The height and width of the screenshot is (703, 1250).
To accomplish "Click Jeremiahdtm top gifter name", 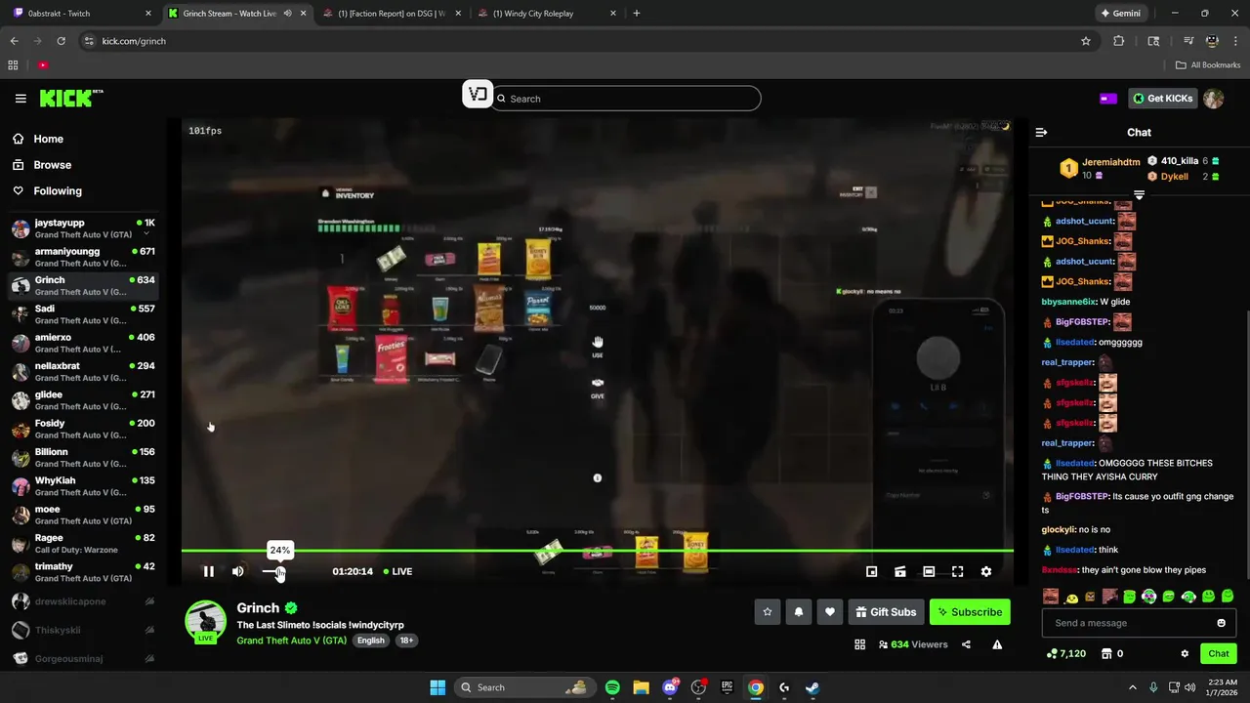I will (x=1111, y=162).
